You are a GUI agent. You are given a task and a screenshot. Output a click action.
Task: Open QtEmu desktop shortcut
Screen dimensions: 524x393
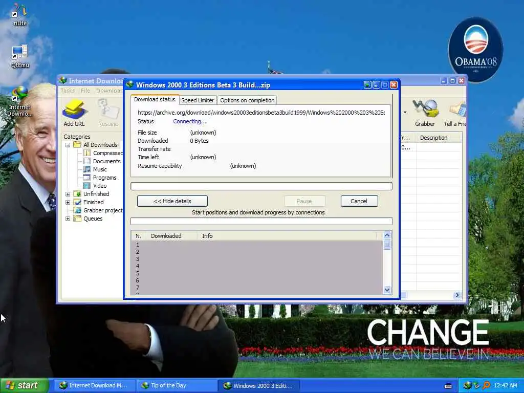click(x=20, y=56)
